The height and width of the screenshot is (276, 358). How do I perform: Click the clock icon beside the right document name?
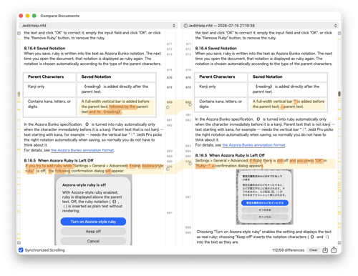tap(185, 26)
